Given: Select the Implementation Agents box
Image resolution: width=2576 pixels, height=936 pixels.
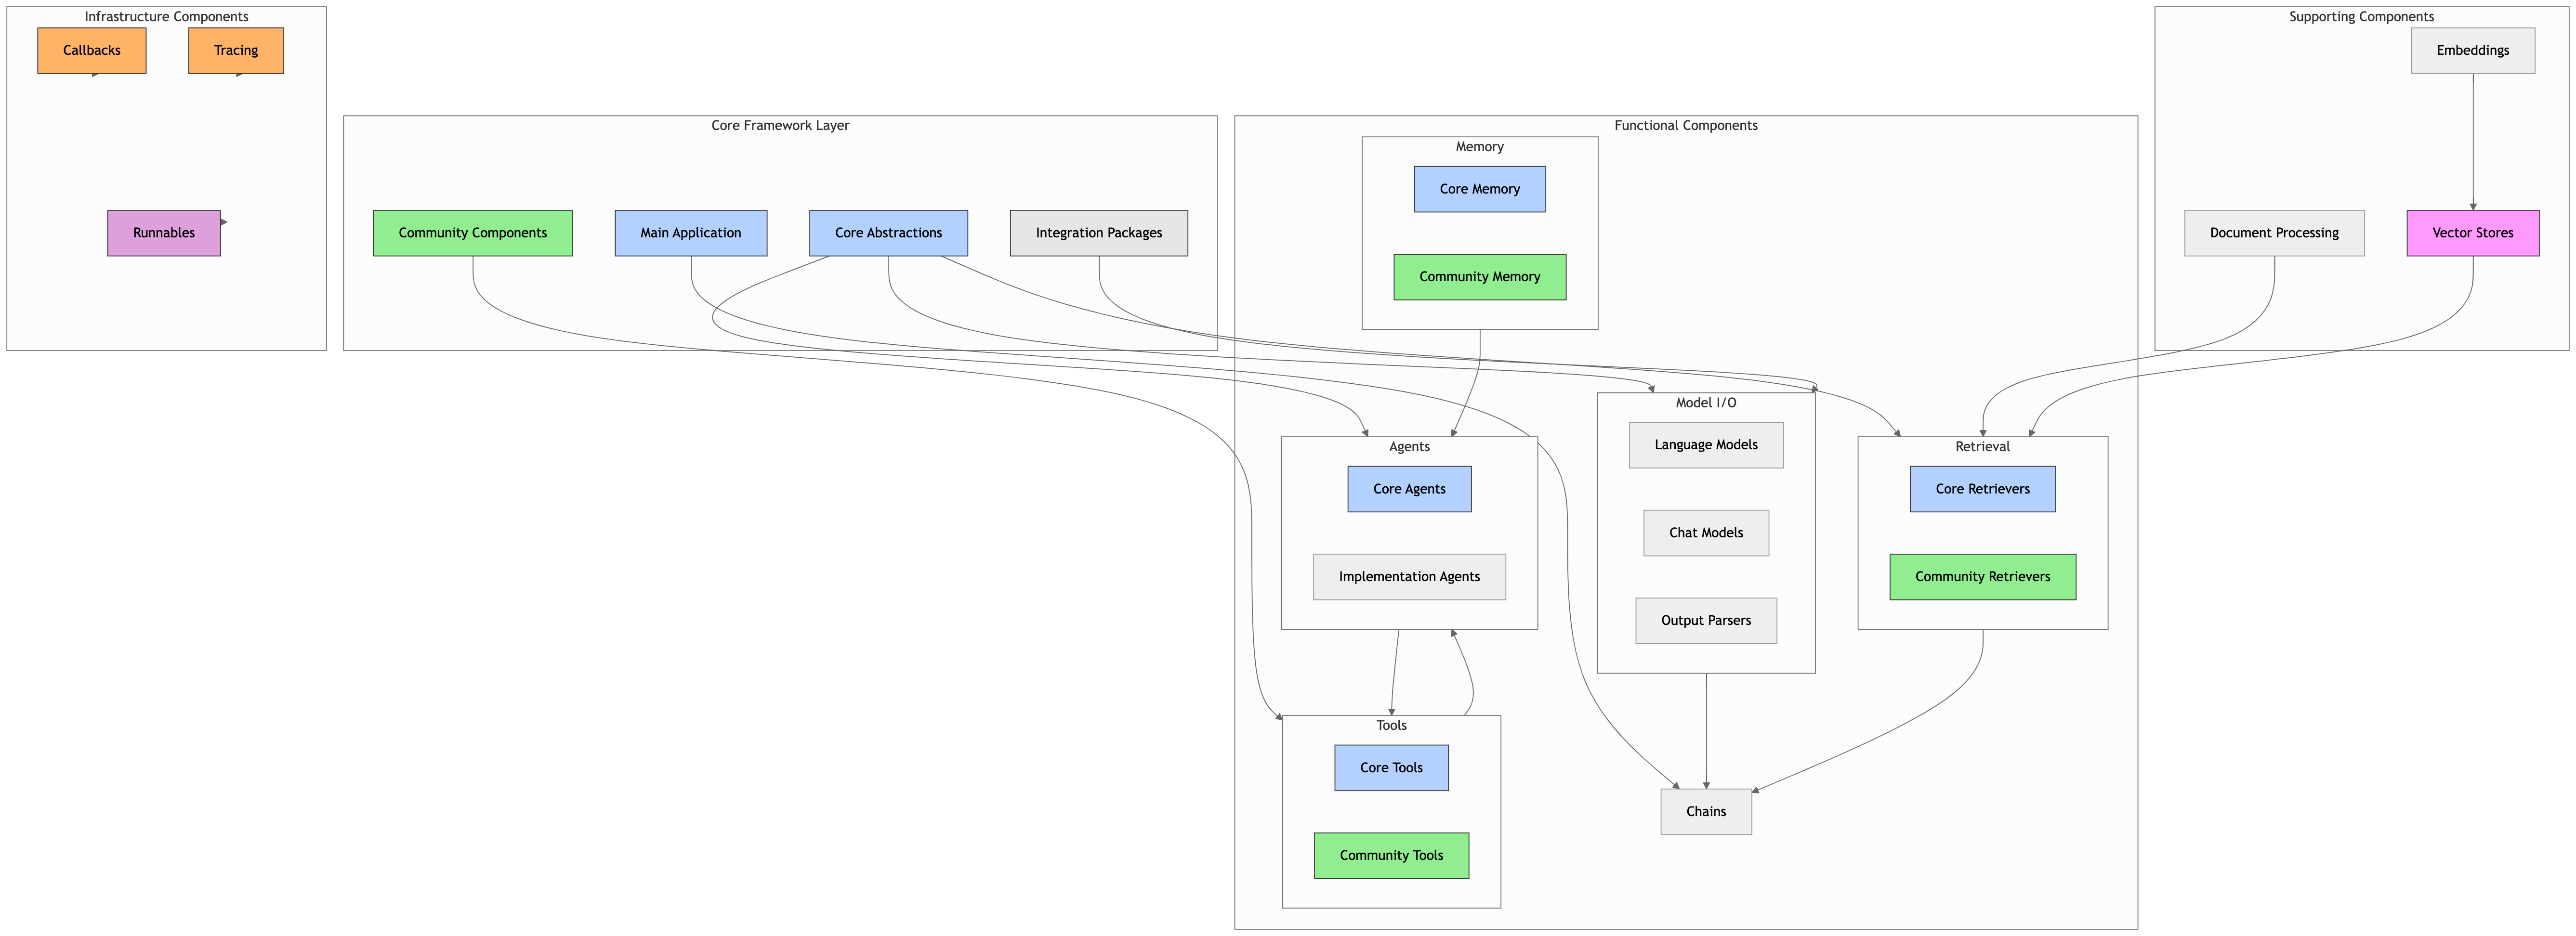Looking at the screenshot, I should (1409, 577).
